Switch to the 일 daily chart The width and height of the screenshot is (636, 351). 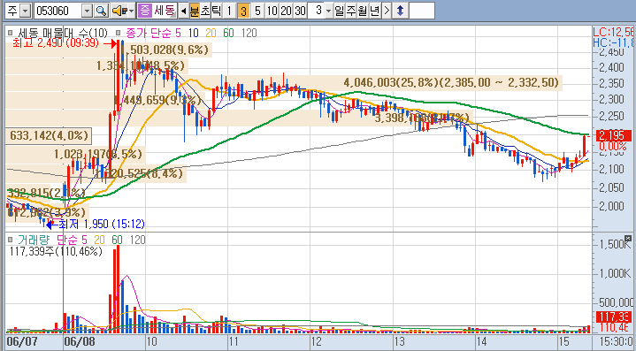[339, 11]
